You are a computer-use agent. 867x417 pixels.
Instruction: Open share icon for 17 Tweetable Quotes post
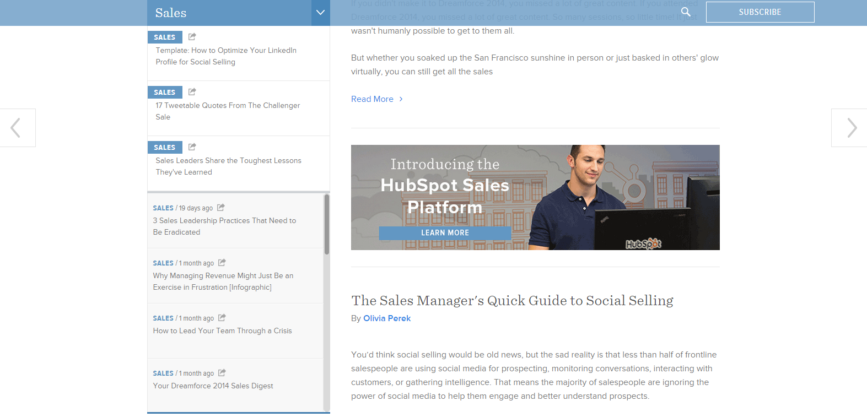coord(192,92)
